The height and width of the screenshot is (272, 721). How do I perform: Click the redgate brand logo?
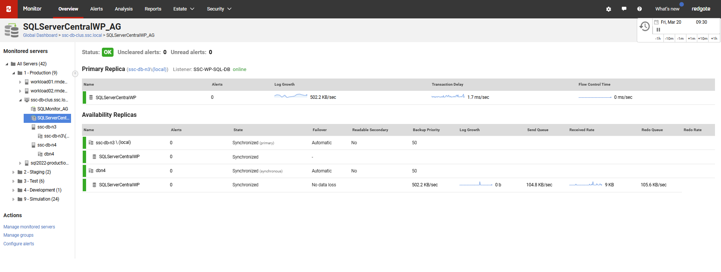[701, 9]
